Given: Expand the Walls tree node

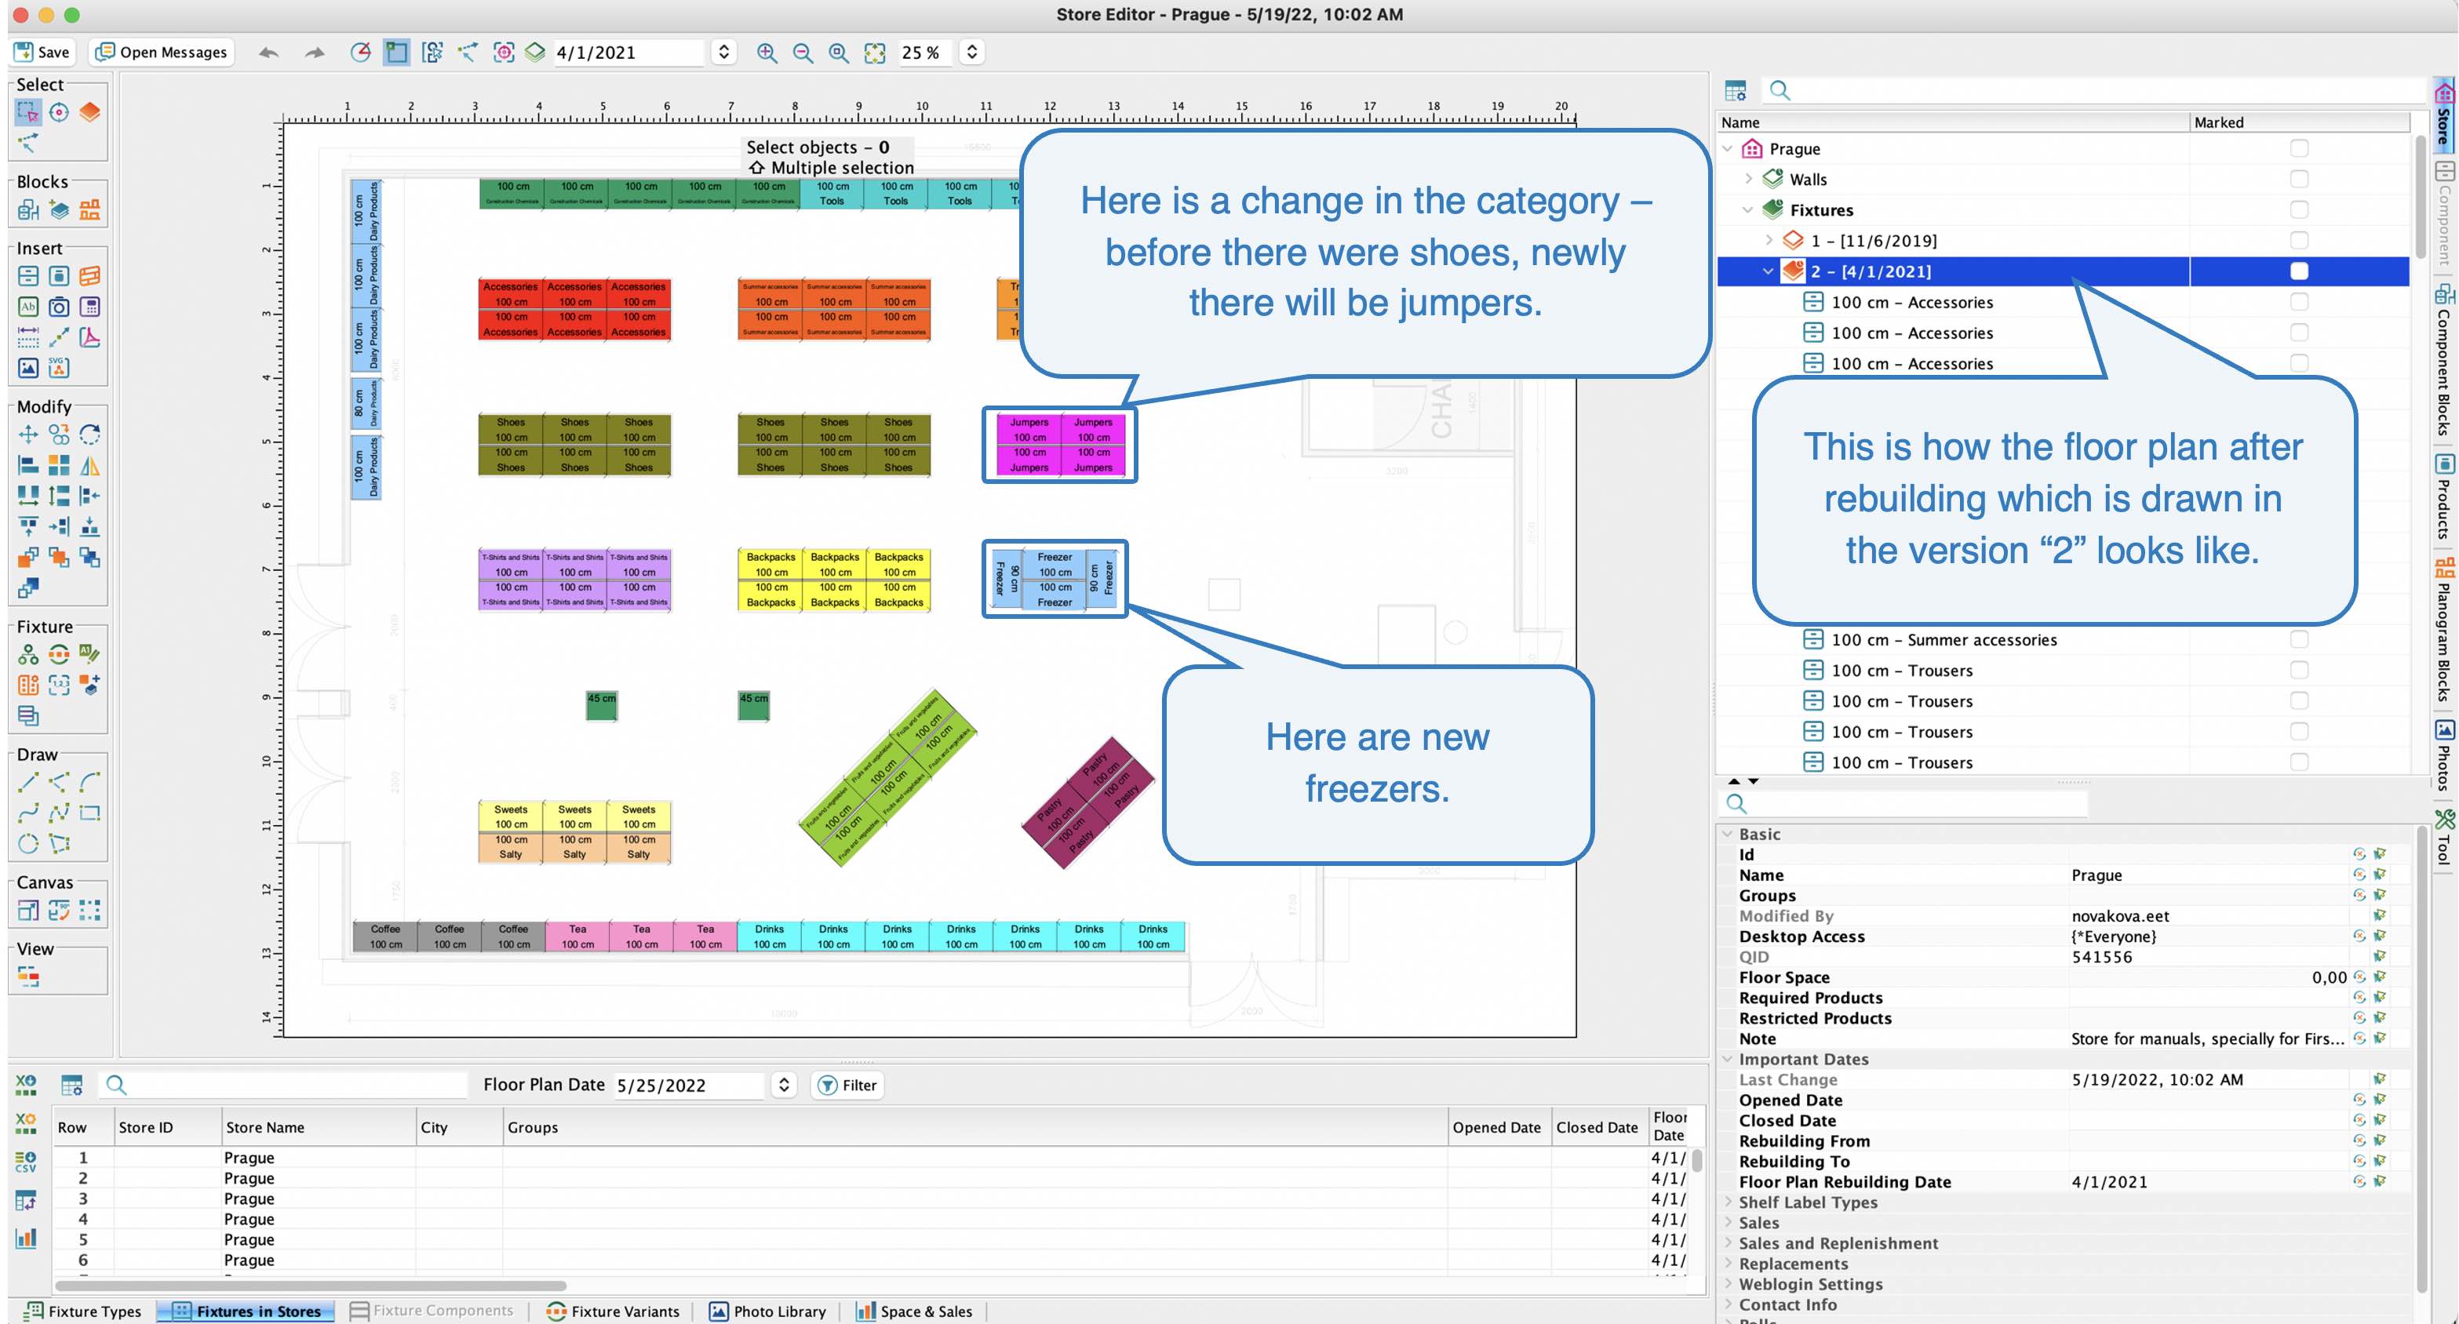Looking at the screenshot, I should point(1748,180).
